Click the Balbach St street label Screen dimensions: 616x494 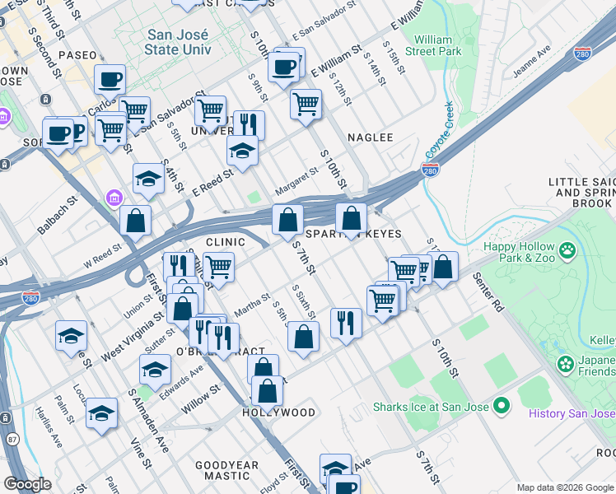click(x=58, y=216)
